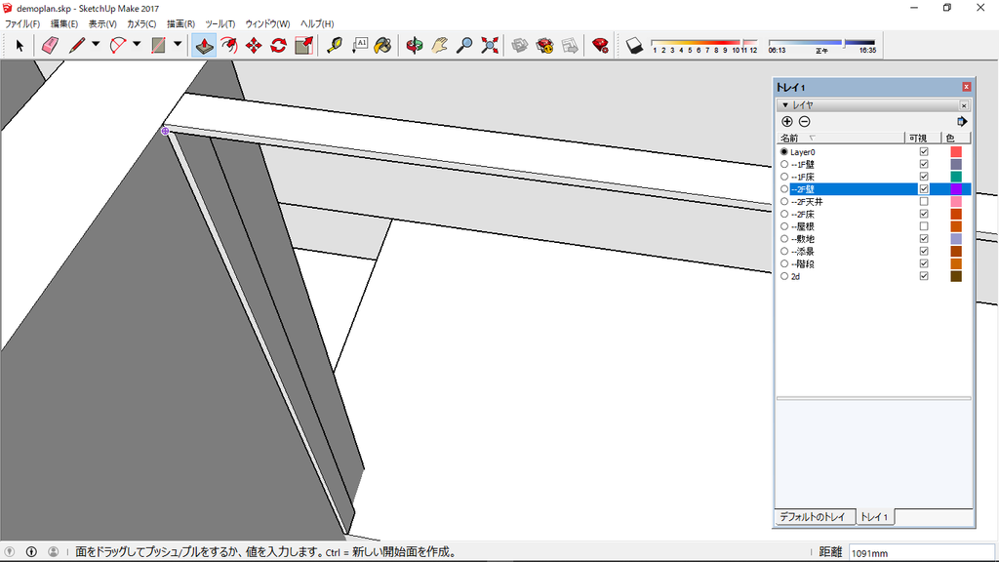Toggle visibility of Layer0
Image resolution: width=999 pixels, height=562 pixels.
924,151
